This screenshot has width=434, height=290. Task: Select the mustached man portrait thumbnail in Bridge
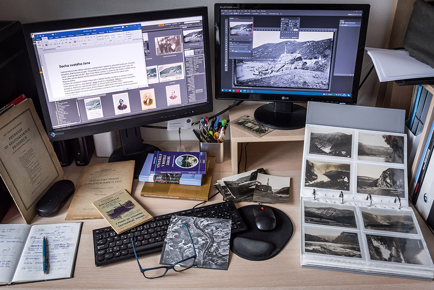point(121,104)
